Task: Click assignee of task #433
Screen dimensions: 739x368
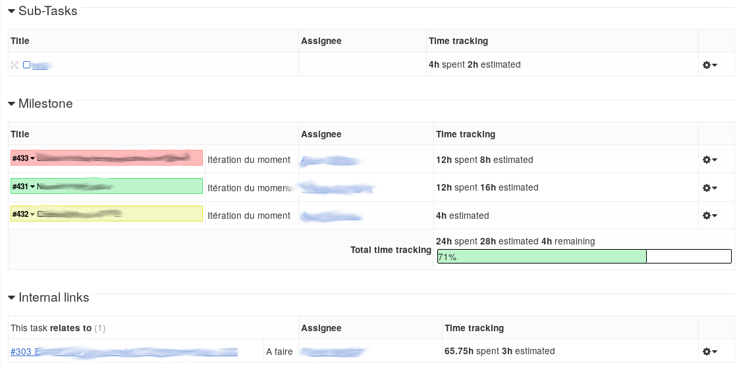Action: (x=331, y=161)
